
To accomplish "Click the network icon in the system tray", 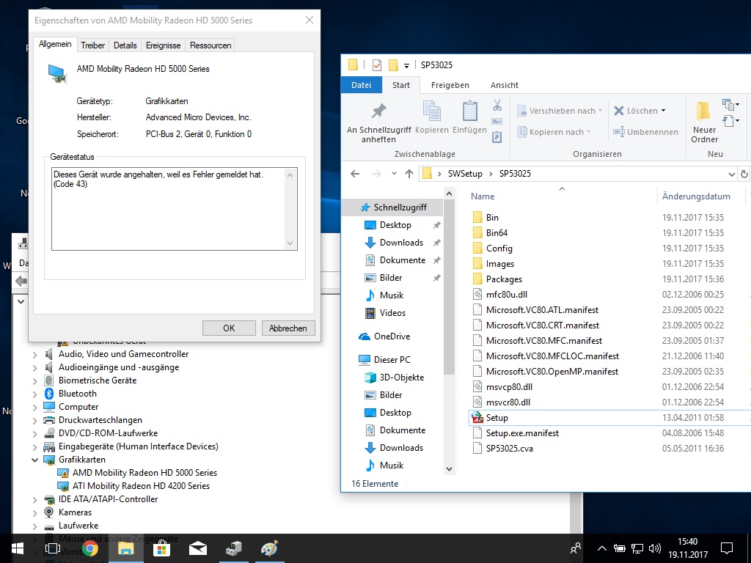I will [637, 548].
